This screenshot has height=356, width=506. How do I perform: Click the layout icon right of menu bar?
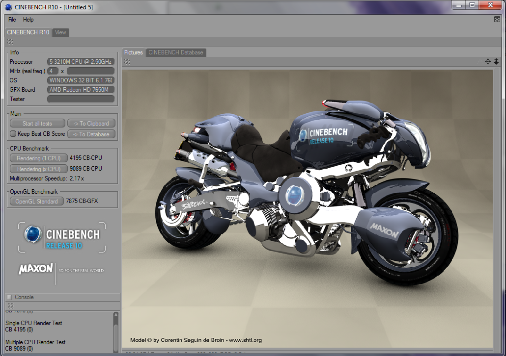497,19
